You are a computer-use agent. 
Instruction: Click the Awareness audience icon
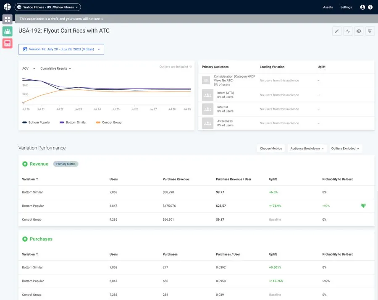(x=207, y=123)
